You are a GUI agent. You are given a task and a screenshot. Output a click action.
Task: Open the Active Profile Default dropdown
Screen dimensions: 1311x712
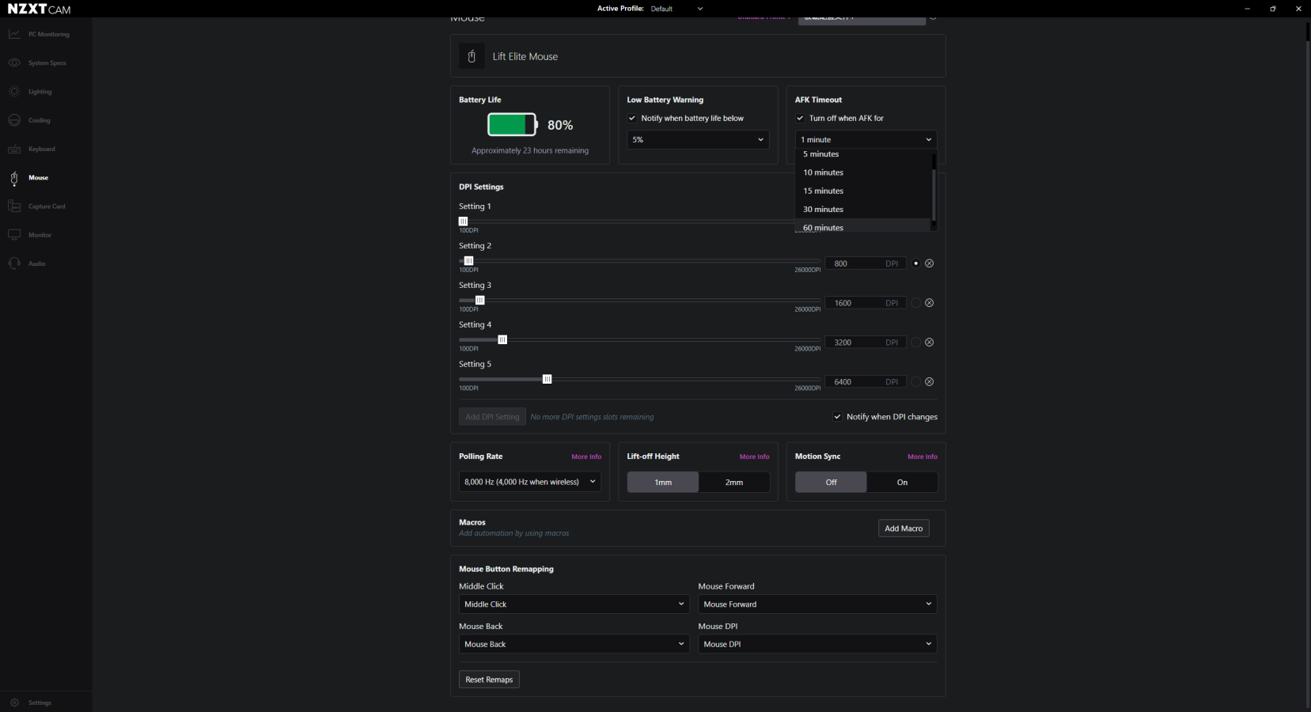[x=676, y=9]
